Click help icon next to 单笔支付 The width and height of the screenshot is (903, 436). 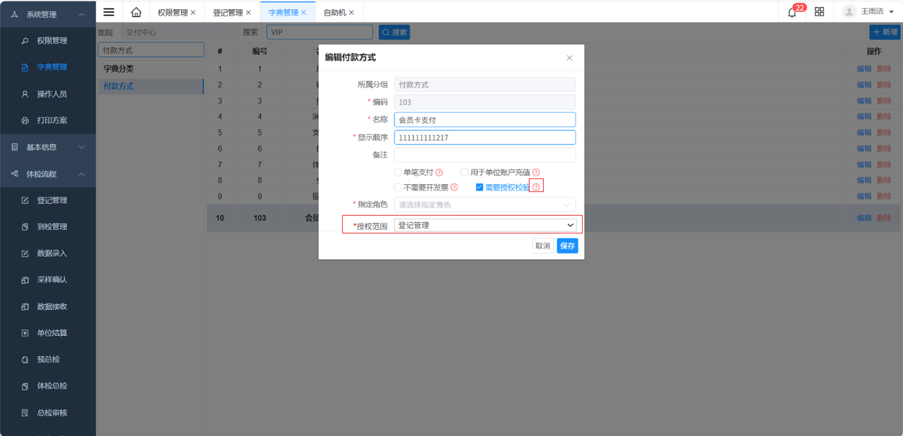click(x=439, y=172)
